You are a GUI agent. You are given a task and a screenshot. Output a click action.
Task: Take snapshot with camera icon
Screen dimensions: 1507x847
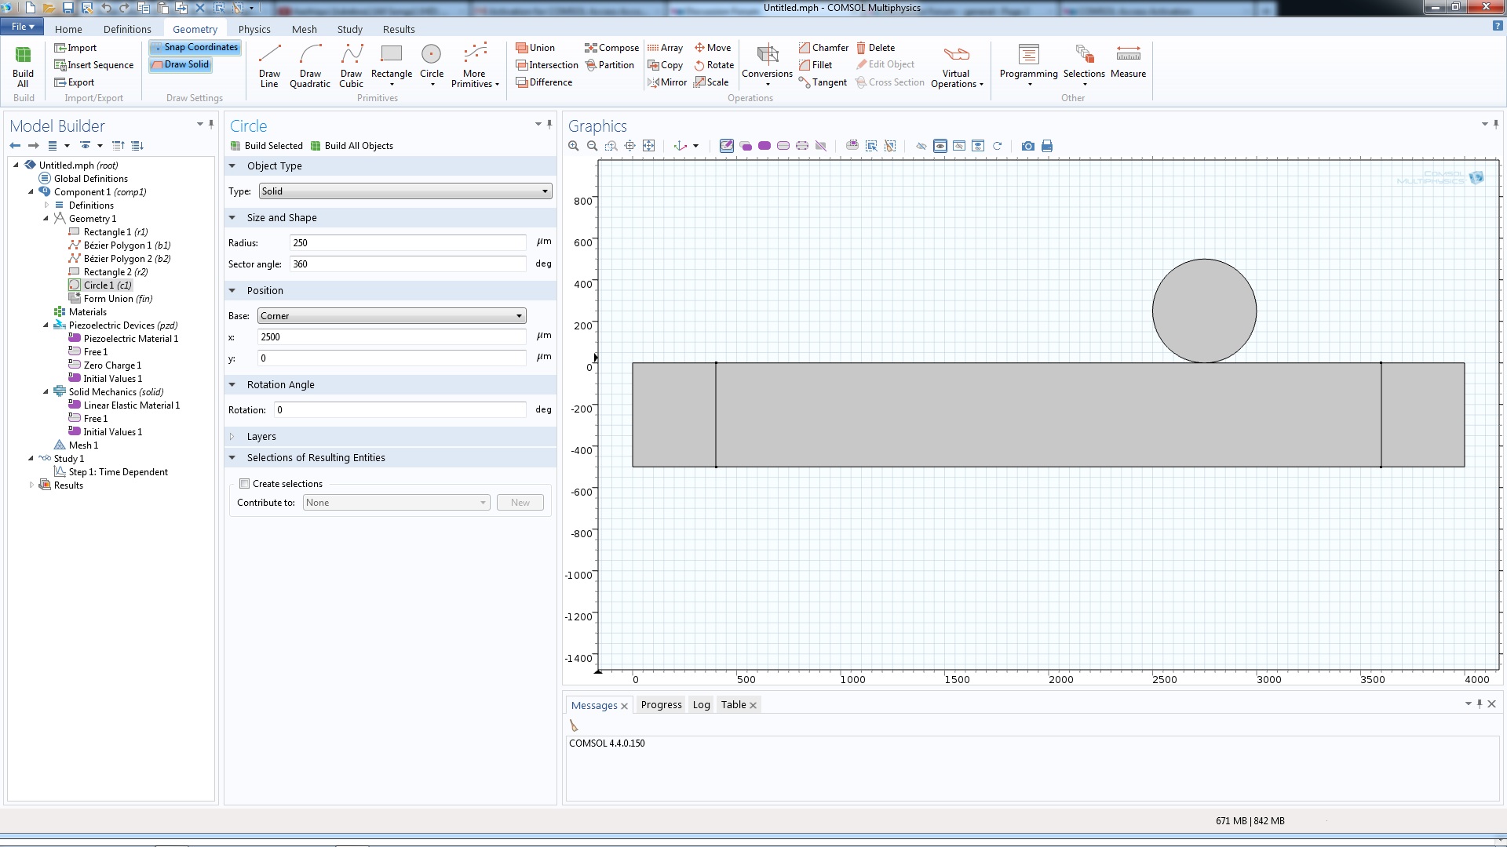(x=1027, y=146)
